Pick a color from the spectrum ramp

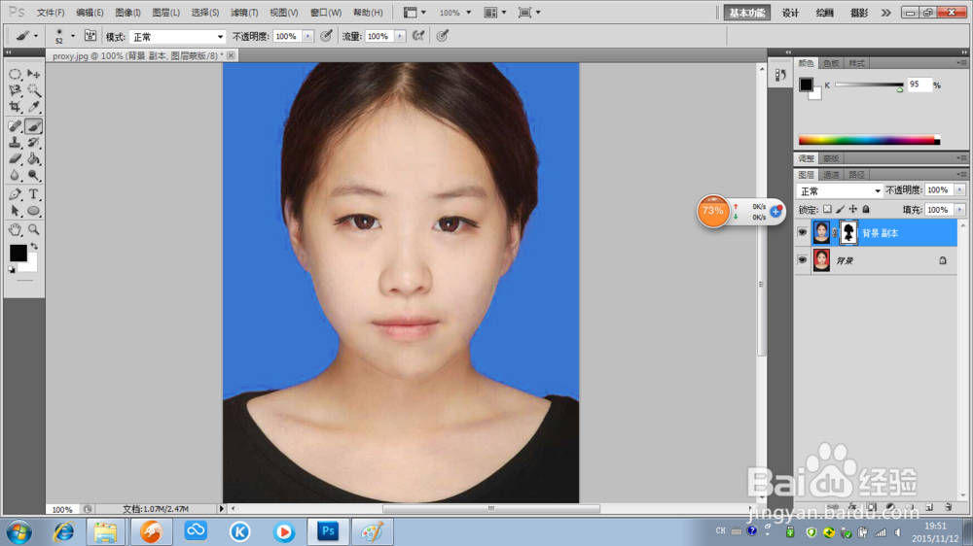coord(869,140)
